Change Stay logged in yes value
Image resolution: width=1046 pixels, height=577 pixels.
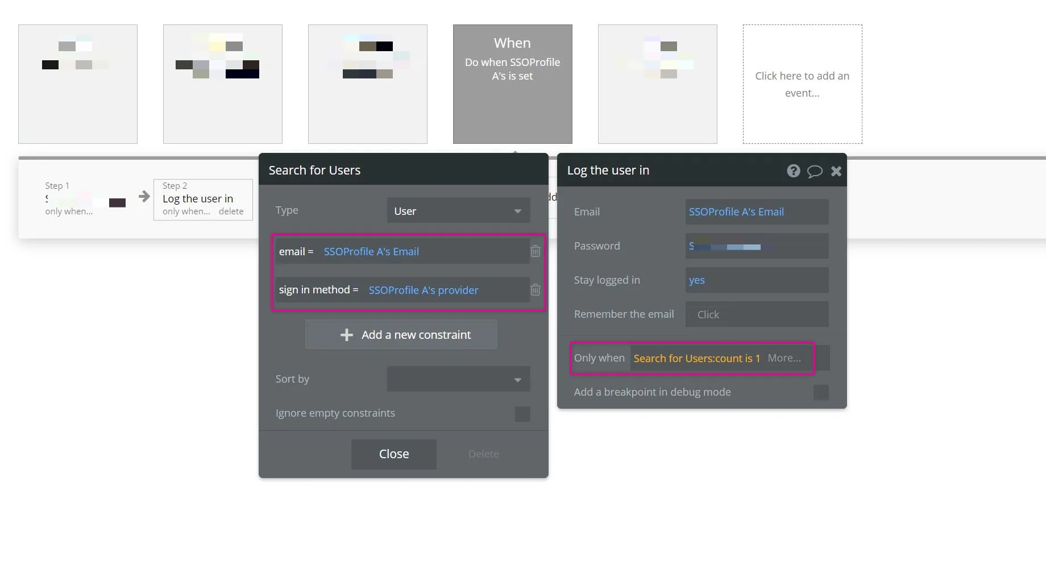(757, 280)
